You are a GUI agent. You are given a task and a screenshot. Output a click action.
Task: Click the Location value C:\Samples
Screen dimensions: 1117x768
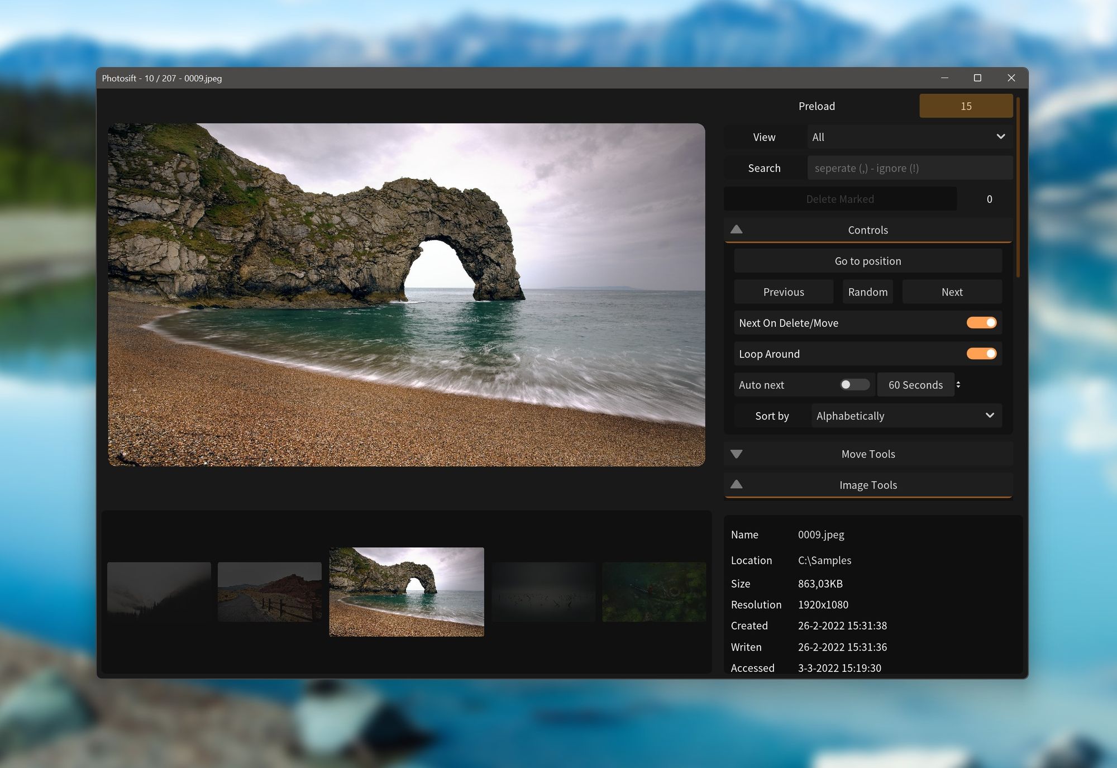pos(824,560)
